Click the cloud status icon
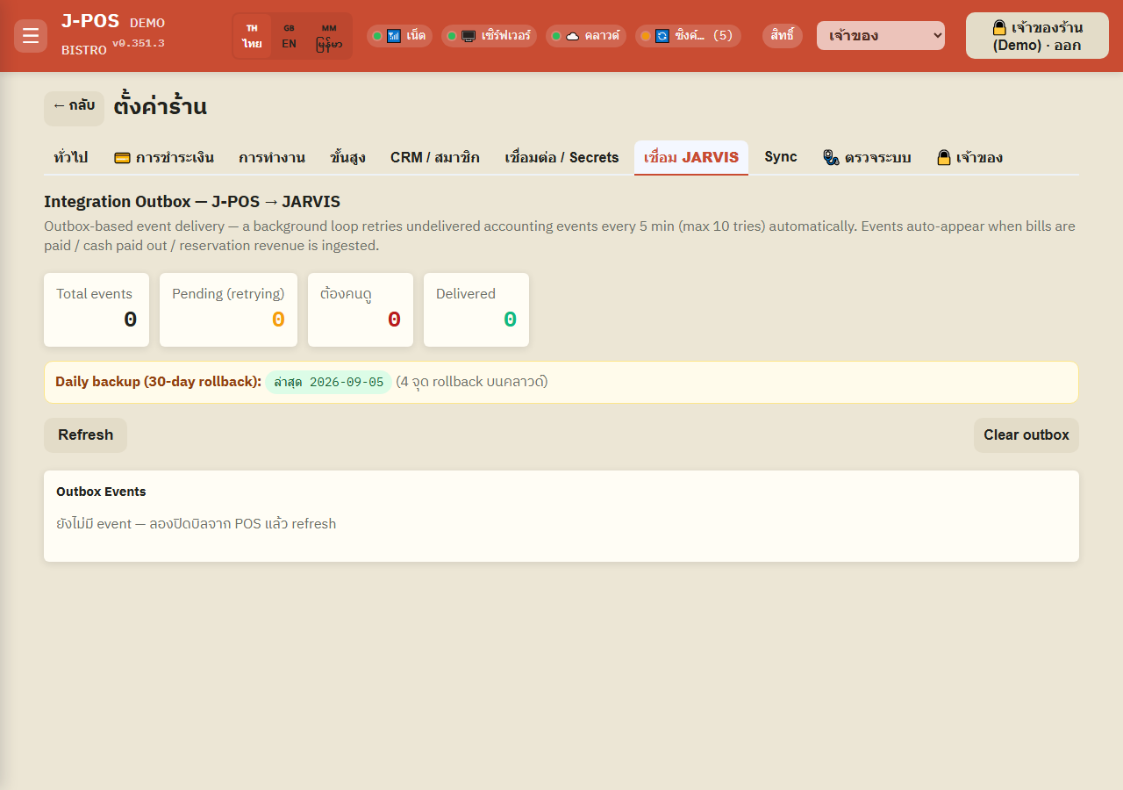1123x790 pixels. (x=572, y=36)
